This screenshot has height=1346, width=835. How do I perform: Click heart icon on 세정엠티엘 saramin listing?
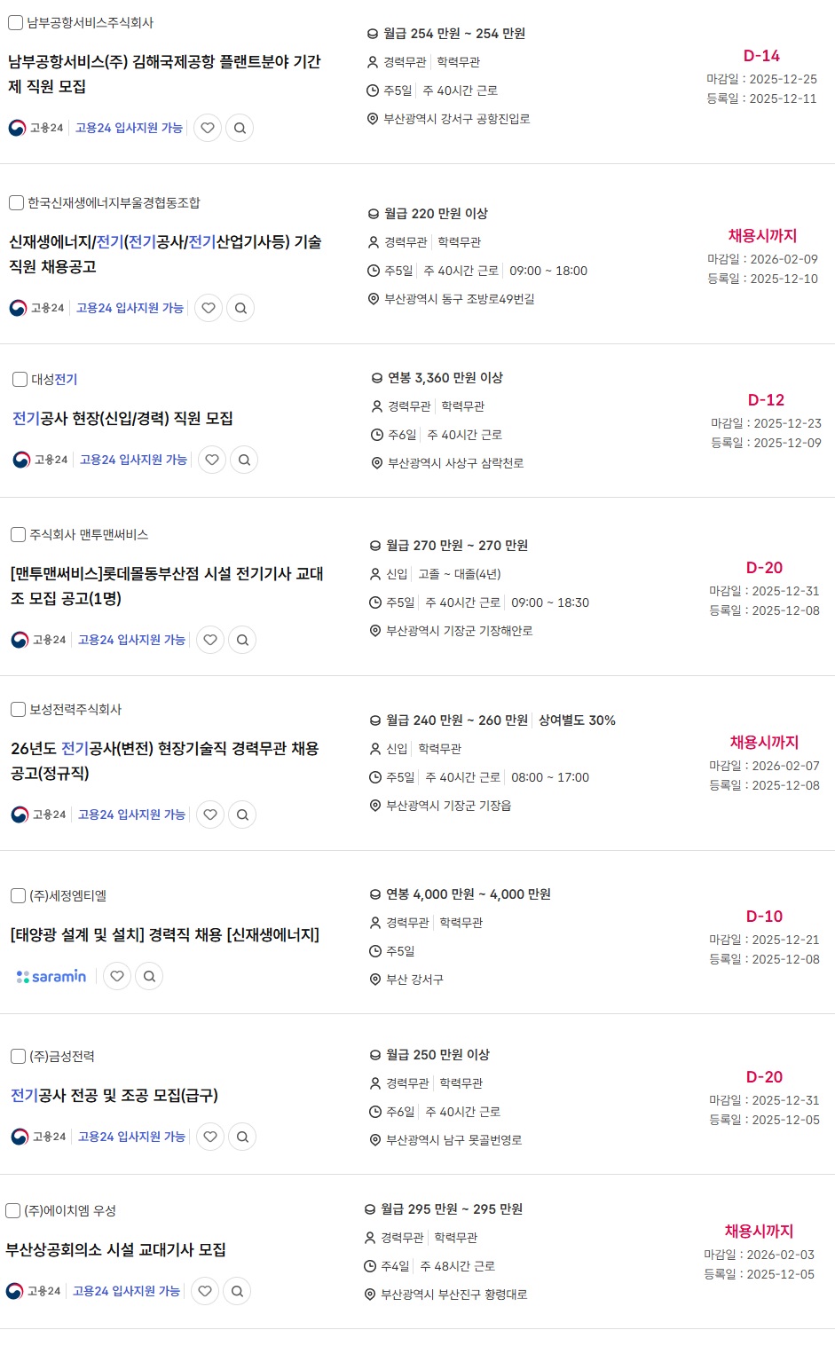[117, 976]
